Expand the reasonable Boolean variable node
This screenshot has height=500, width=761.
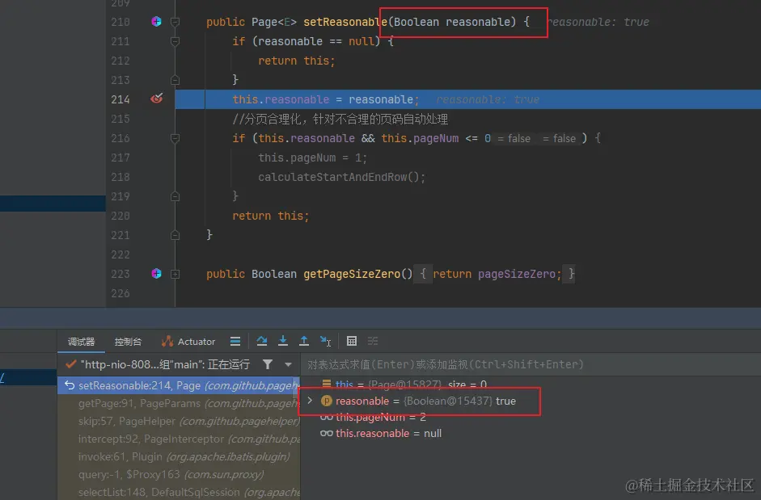click(x=310, y=401)
